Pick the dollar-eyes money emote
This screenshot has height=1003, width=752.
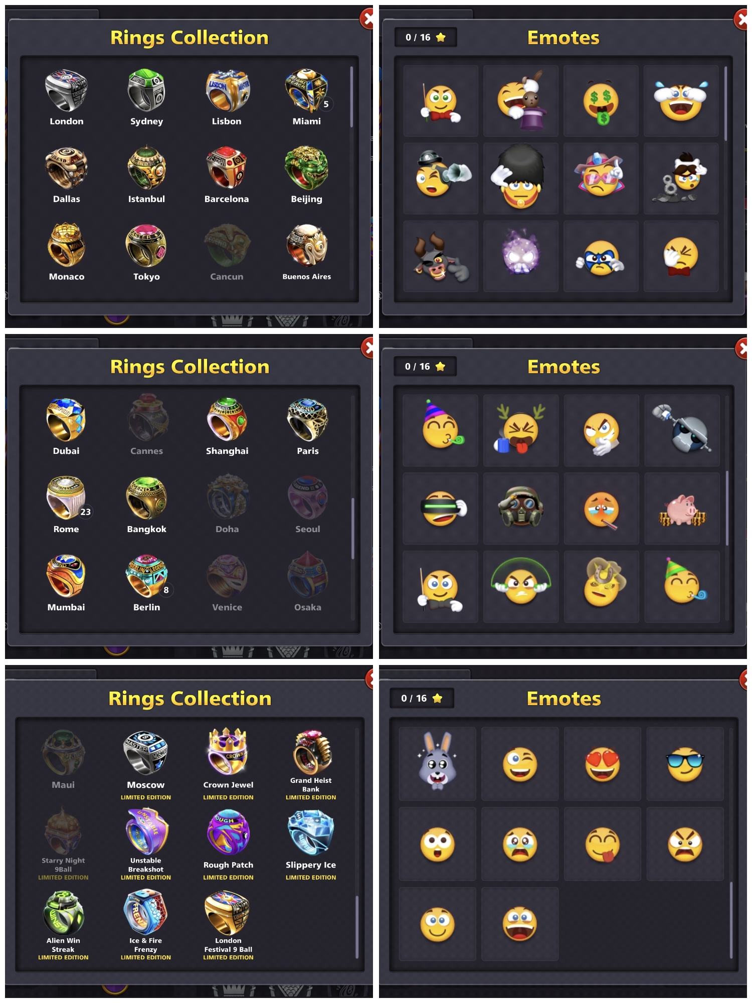[x=601, y=101]
